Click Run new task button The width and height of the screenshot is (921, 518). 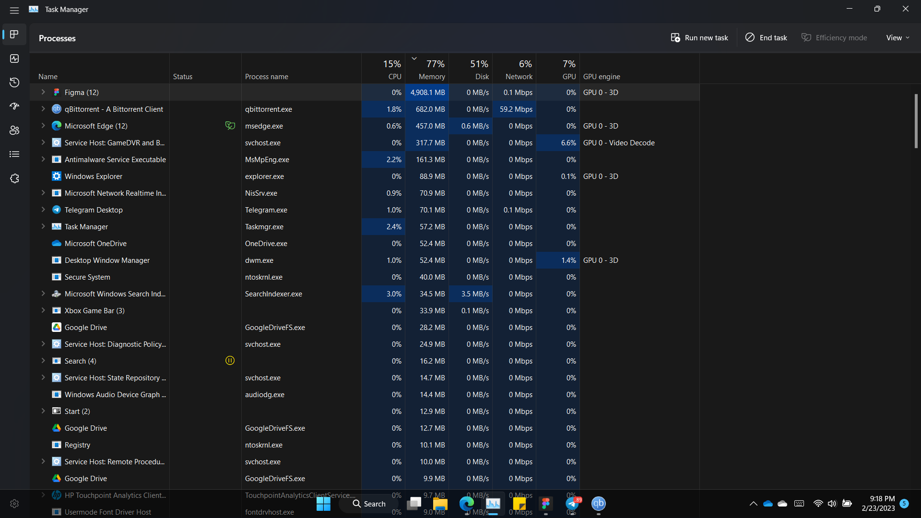coord(699,37)
